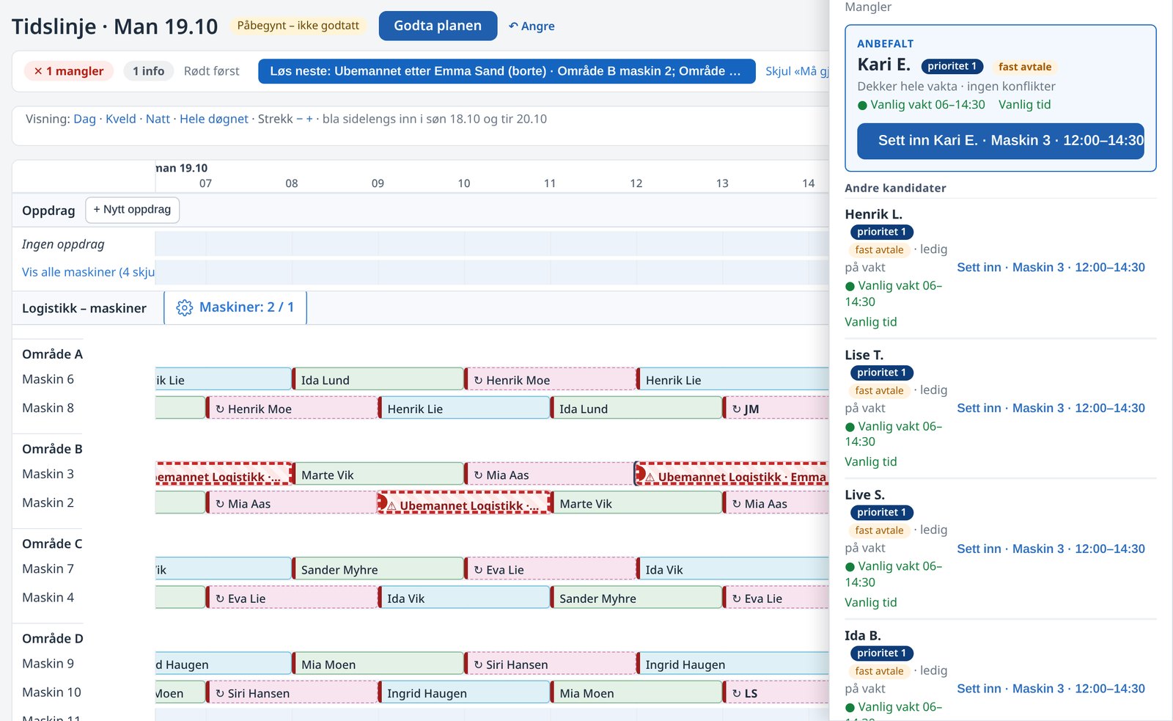Insert Lise T. on Maskin 3

[x=1051, y=409]
